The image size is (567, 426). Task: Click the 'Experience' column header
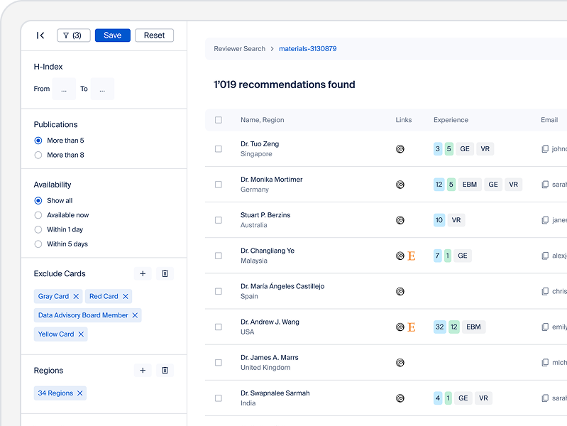point(451,120)
